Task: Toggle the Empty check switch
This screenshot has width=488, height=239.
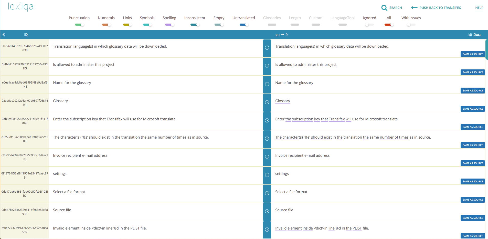Action: pos(219,25)
